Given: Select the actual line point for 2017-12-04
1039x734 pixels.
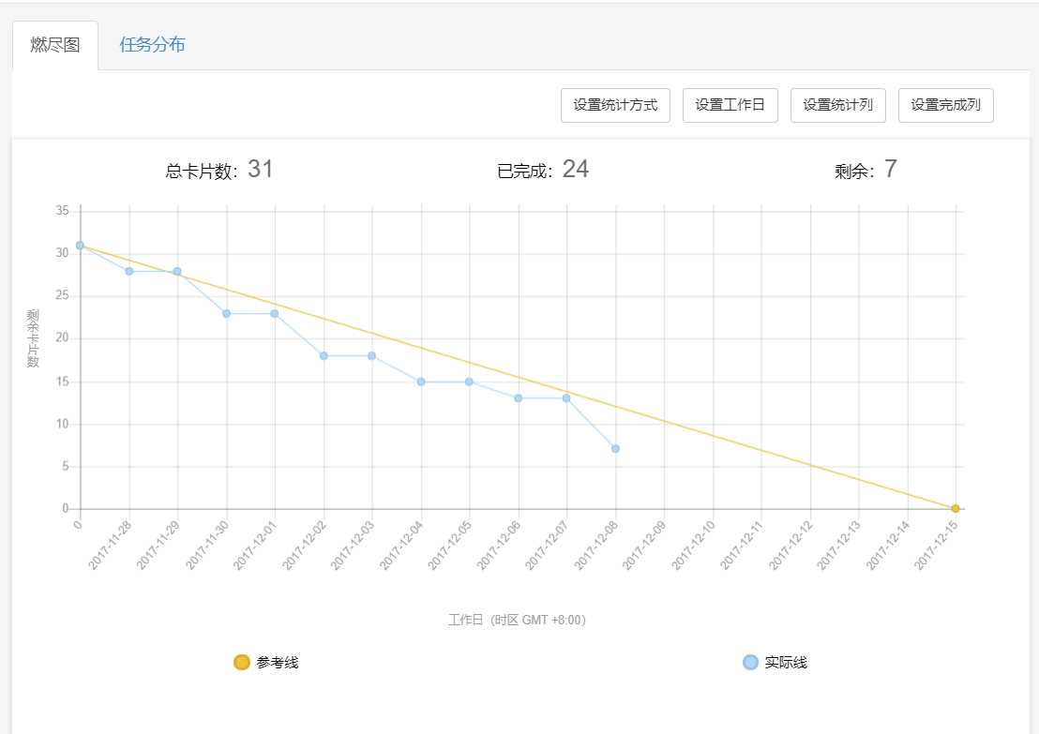Looking at the screenshot, I should [x=421, y=382].
